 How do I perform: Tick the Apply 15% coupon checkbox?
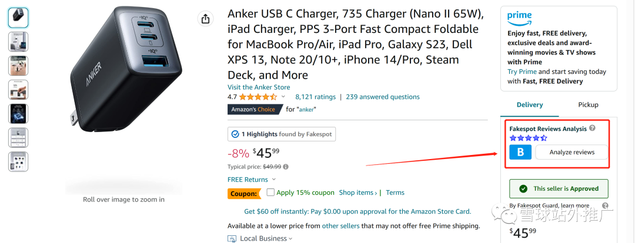(270, 192)
